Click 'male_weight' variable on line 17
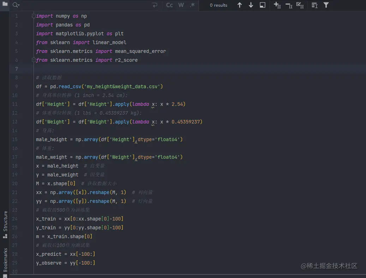Screen dimensions: 366x278 click(x=51, y=157)
